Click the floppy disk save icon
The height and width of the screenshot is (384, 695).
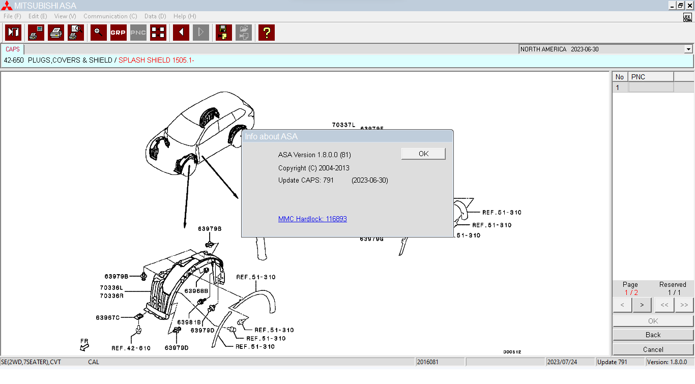pyautogui.click(x=223, y=33)
